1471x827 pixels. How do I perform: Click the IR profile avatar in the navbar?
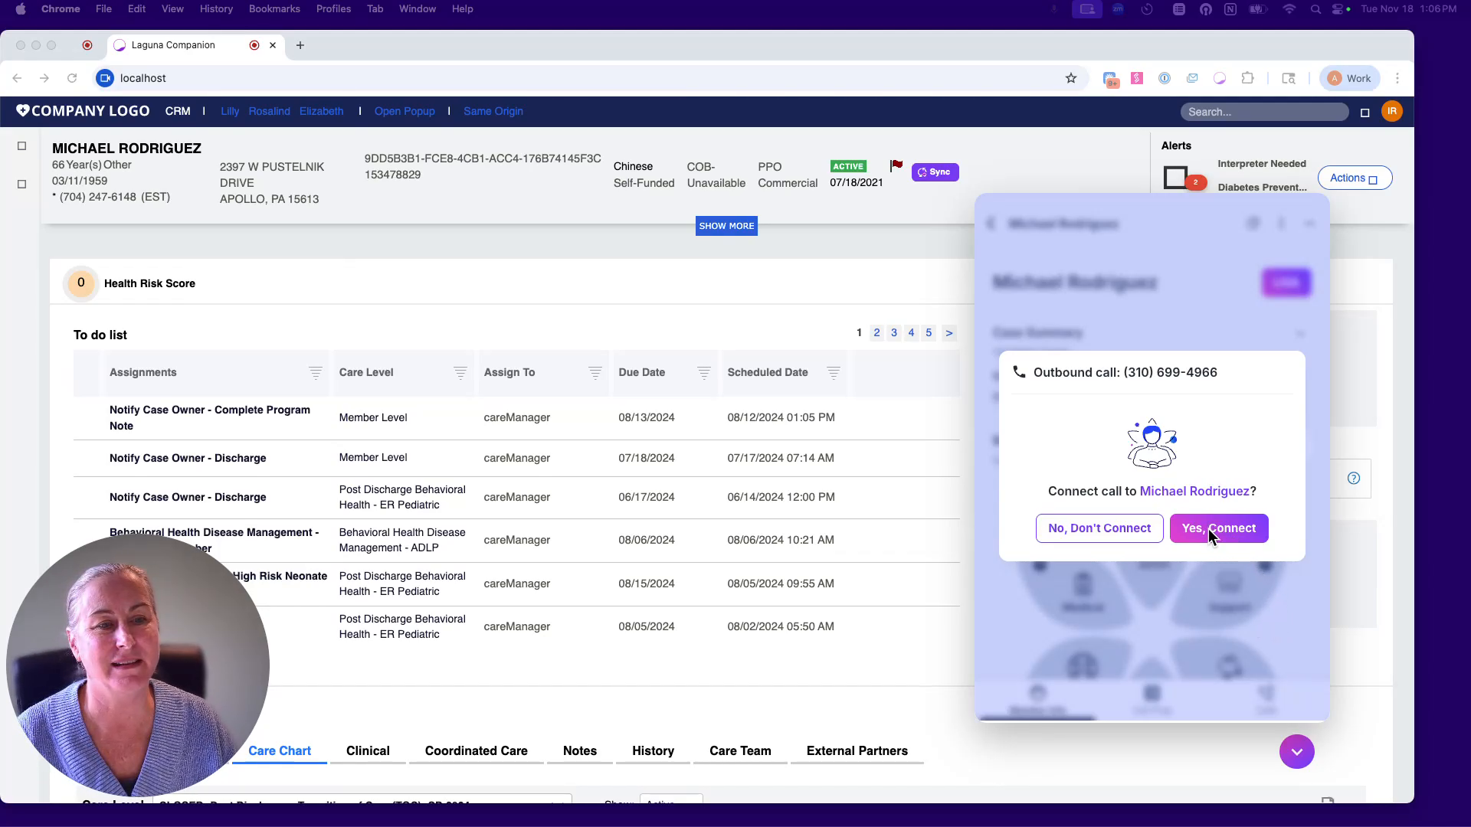pyautogui.click(x=1391, y=111)
